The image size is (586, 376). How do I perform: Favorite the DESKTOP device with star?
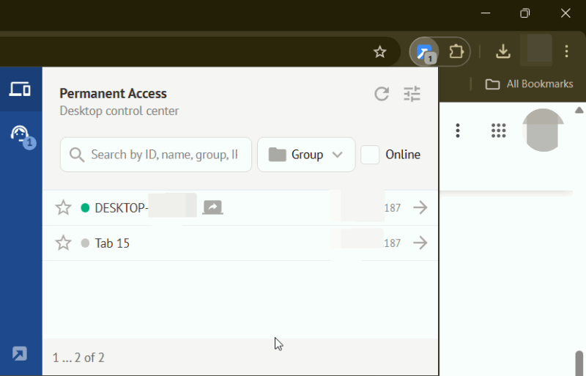pyautogui.click(x=63, y=207)
